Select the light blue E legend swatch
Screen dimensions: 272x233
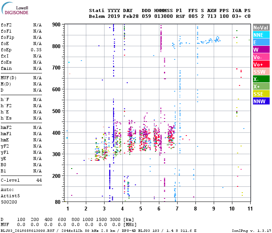[x=261, y=42]
